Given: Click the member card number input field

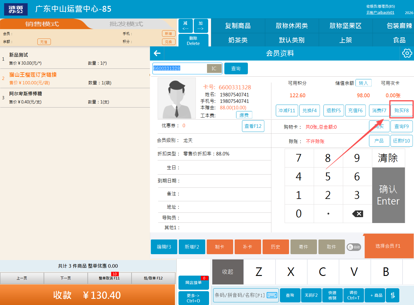Looking at the screenshot, I should point(179,68).
